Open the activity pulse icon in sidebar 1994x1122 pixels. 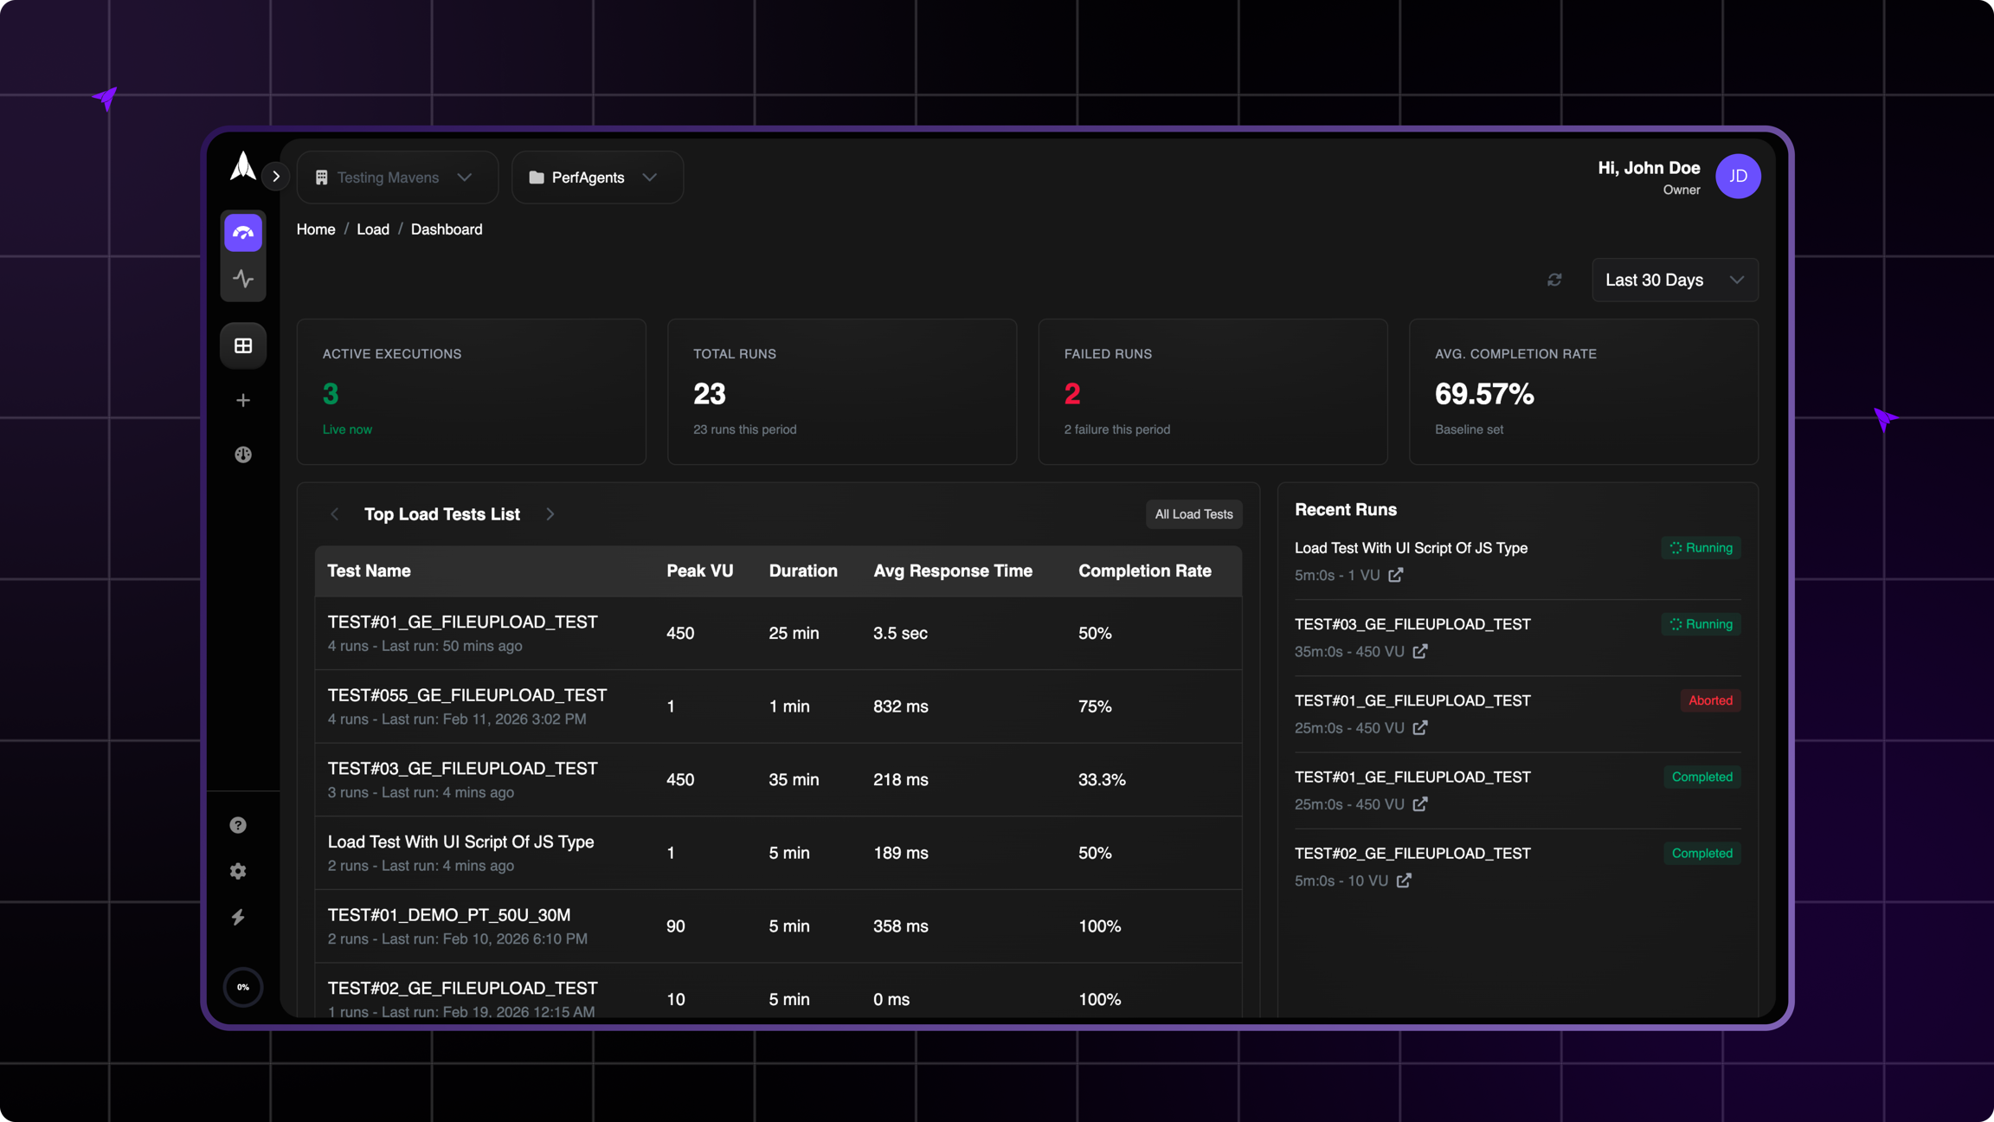point(243,279)
